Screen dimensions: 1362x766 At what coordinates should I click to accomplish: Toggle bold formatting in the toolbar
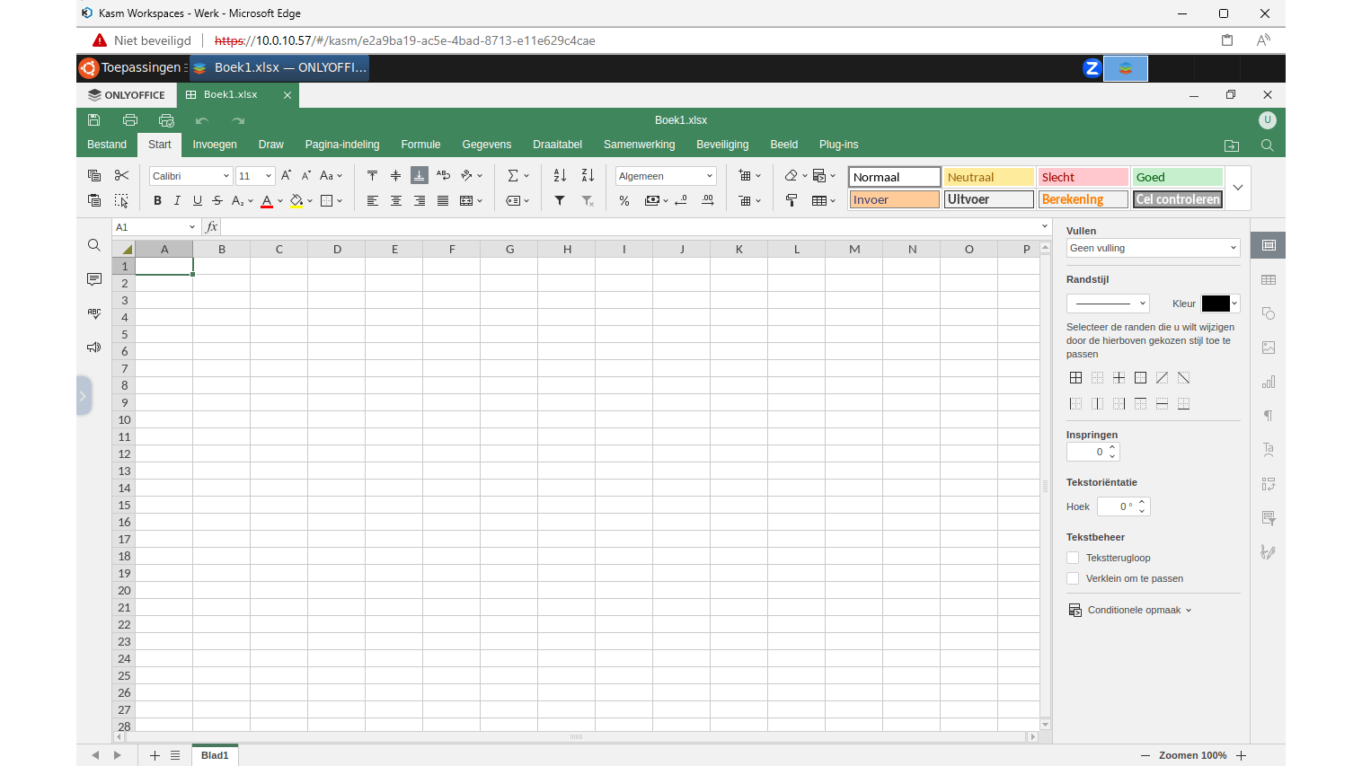pos(157,200)
